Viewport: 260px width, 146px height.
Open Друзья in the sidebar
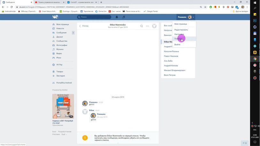pyautogui.click(x=59, y=37)
